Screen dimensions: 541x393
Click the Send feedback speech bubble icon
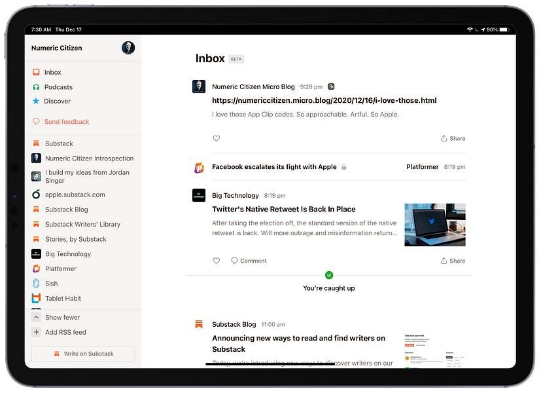click(x=35, y=121)
